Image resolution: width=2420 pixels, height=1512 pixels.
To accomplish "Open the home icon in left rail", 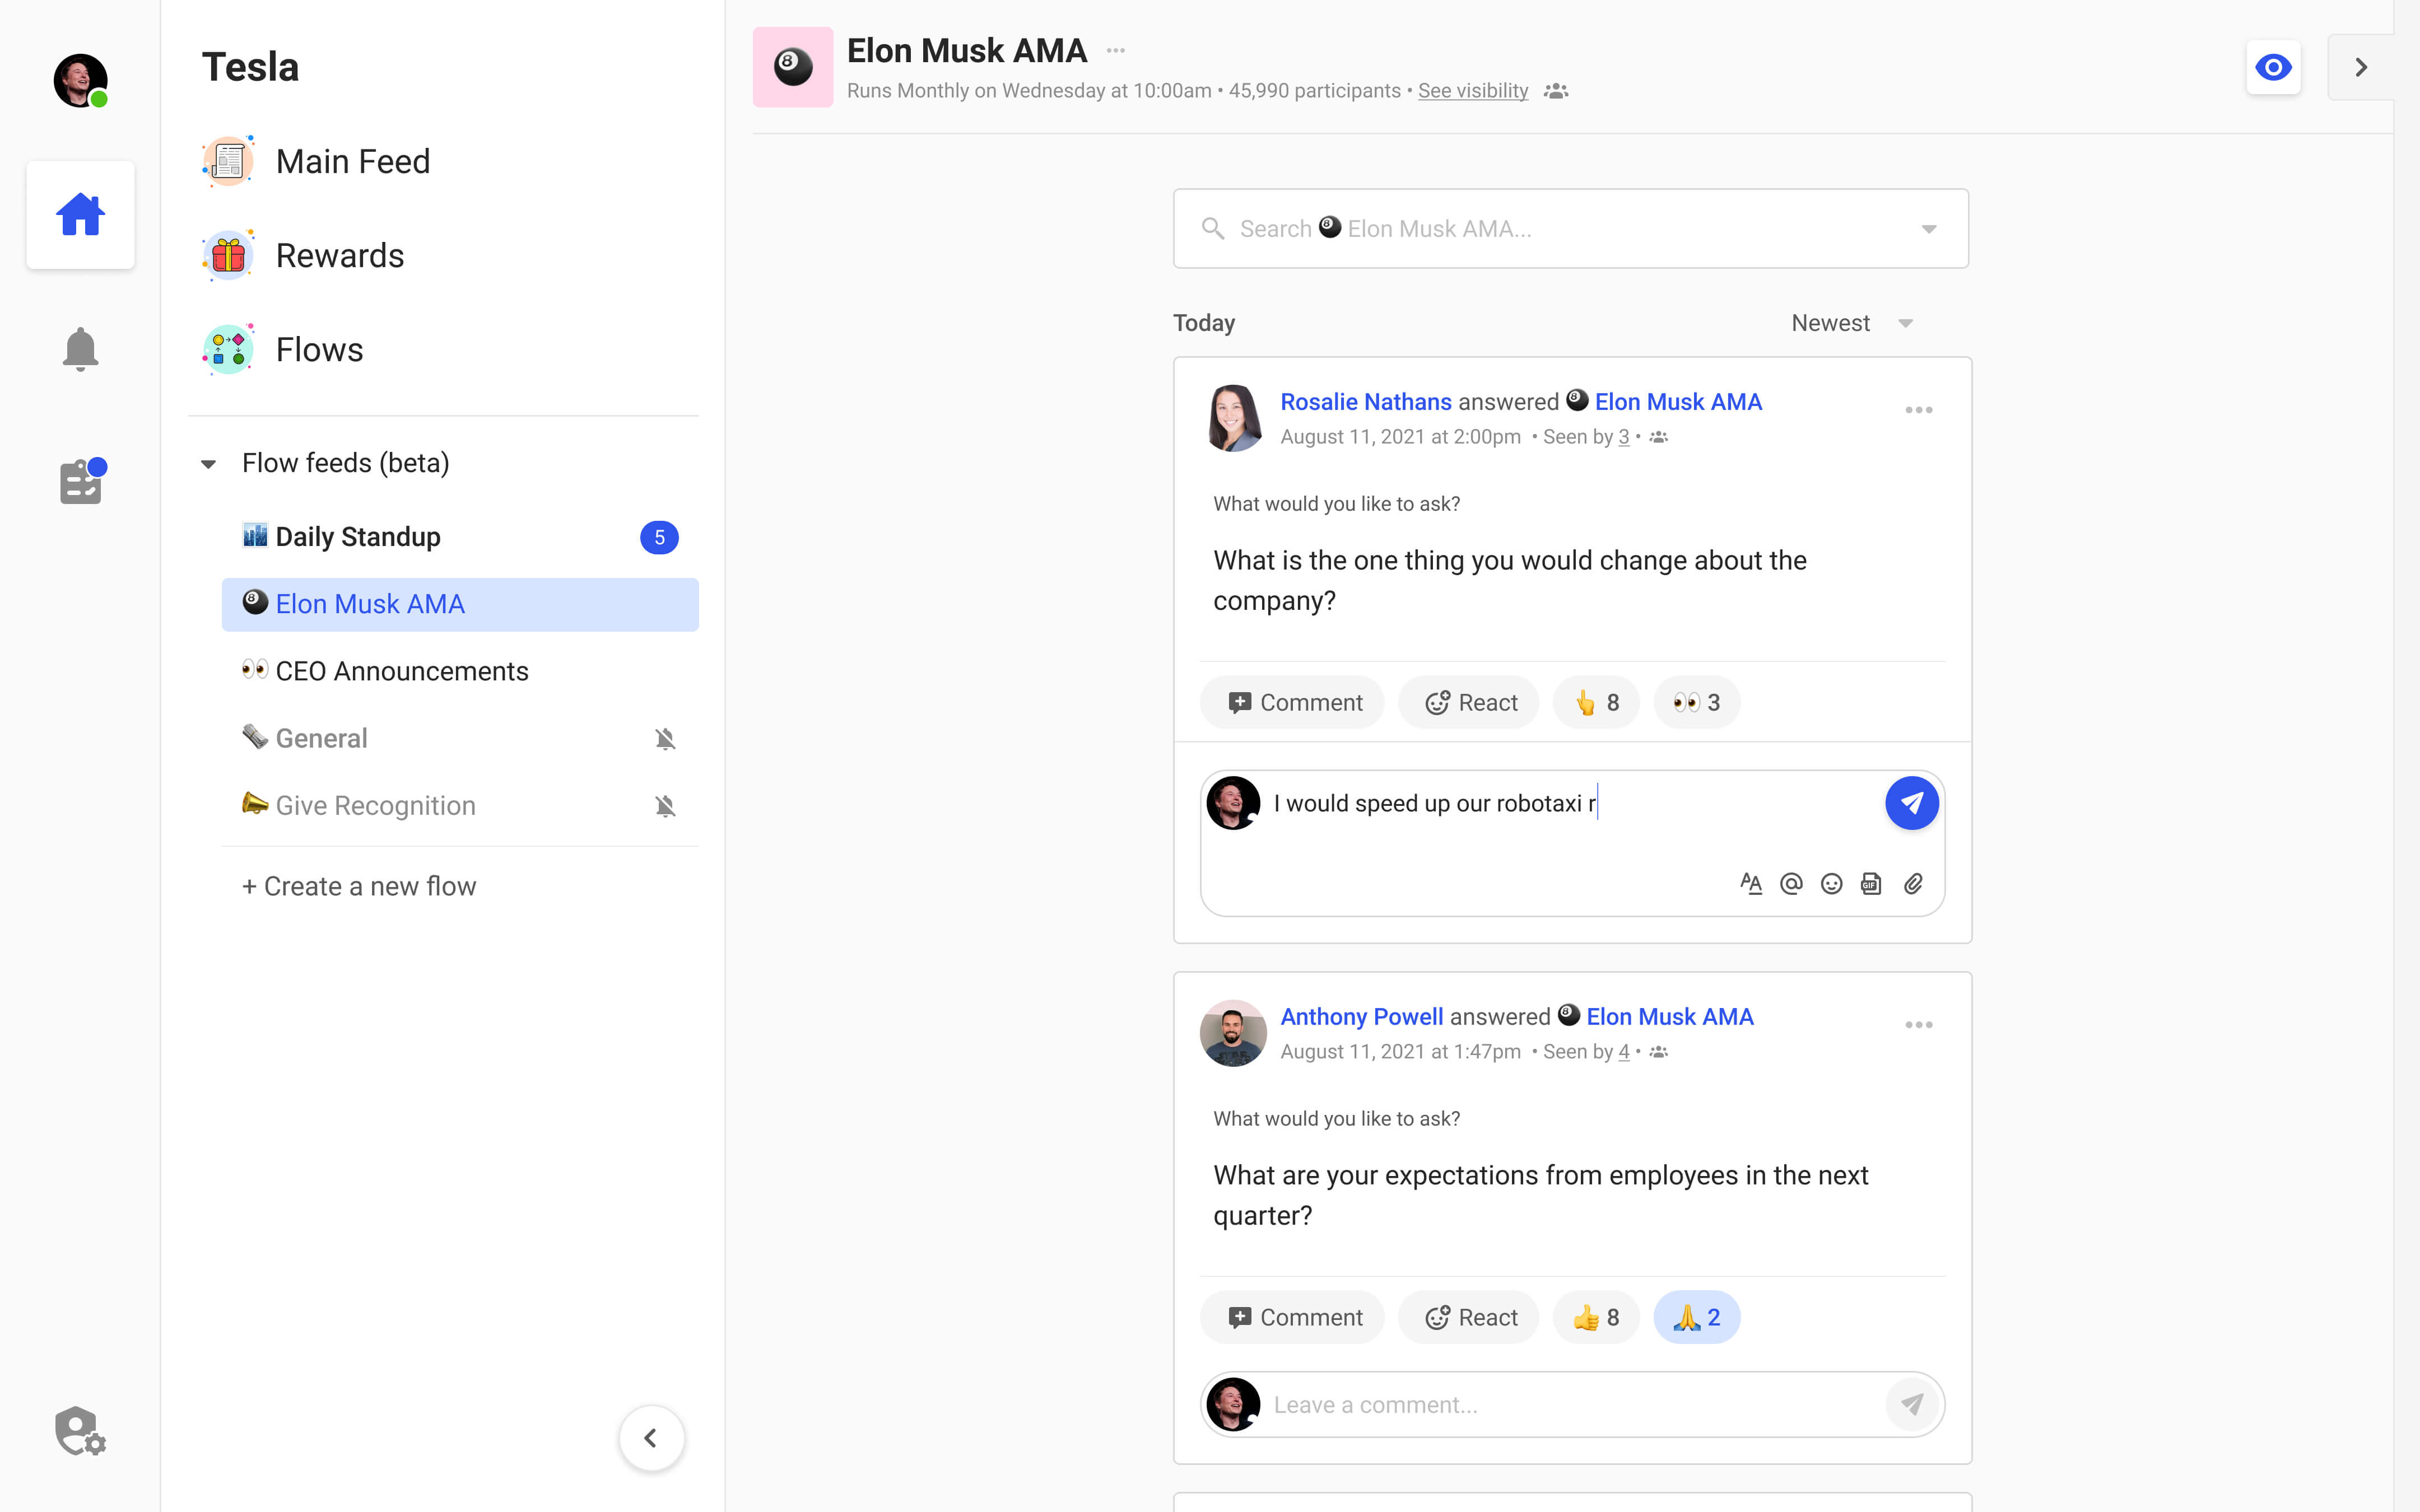I will pyautogui.click(x=80, y=214).
